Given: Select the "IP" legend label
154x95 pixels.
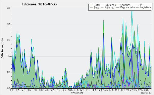Looking at the screenshot, I should tap(141, 5).
